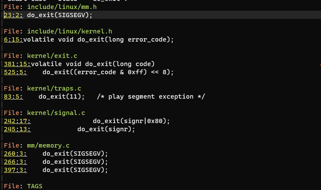The height and width of the screenshot is (190, 321).
Task: Select the TAGS file heading
Action: click(34, 186)
